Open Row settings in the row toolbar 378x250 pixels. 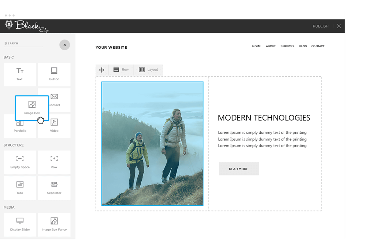click(121, 70)
